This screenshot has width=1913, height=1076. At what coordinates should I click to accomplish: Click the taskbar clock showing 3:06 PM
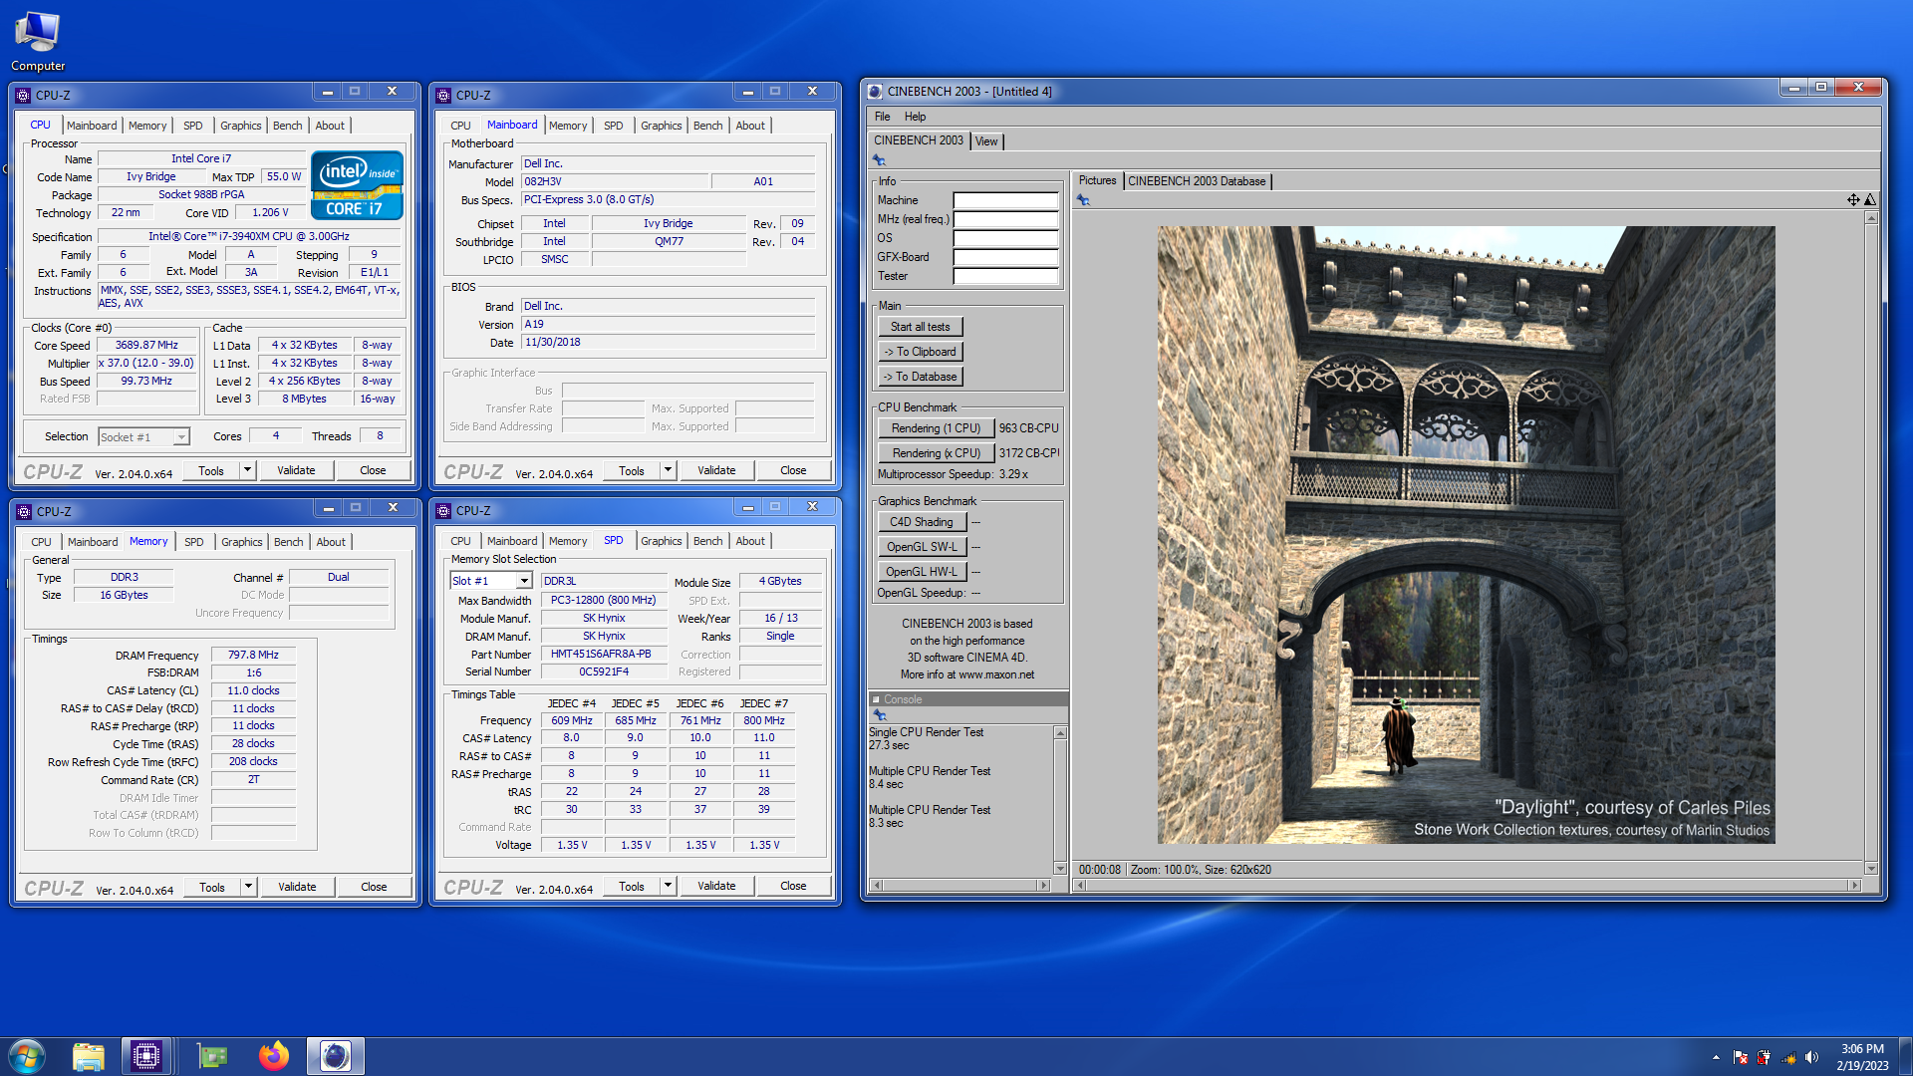pyautogui.click(x=1862, y=1057)
